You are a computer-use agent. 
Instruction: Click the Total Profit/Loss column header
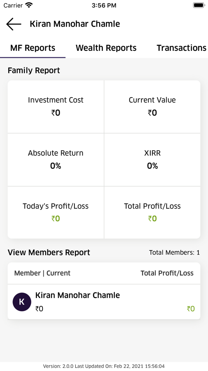point(167,273)
